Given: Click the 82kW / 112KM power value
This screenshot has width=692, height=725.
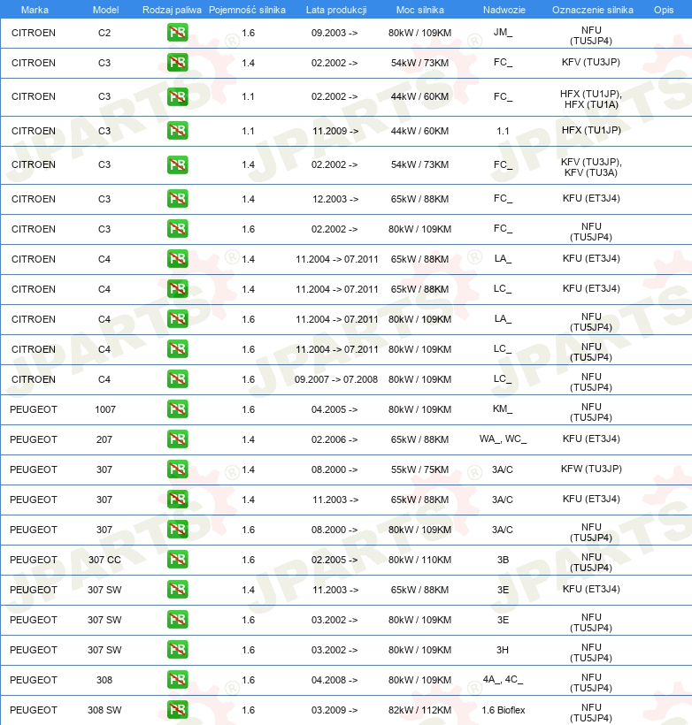Looking at the screenshot, I should 419,710.
